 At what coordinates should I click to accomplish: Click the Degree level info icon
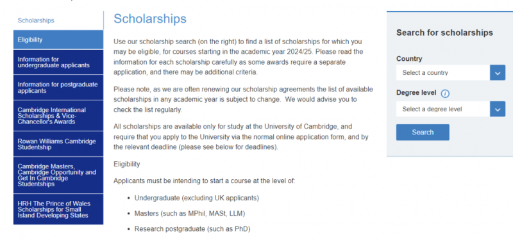pos(445,93)
